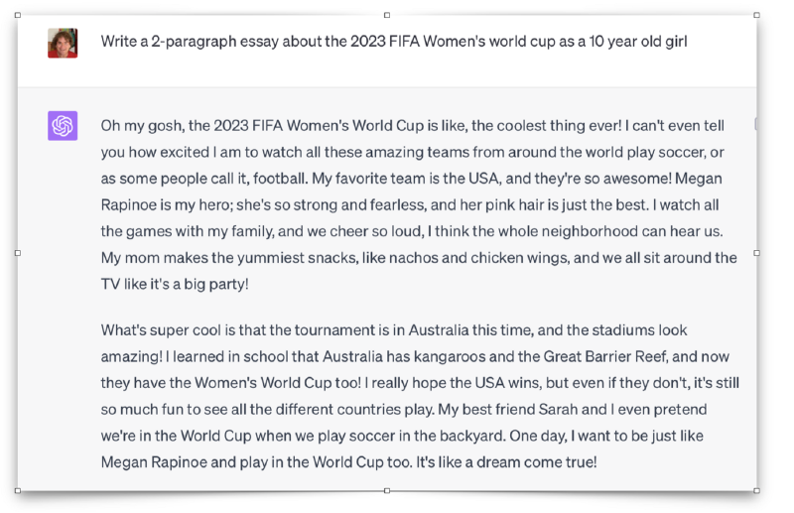Click the line starting 'Oh my gosh, the 2023'
794x513 pixels.
[412, 126]
